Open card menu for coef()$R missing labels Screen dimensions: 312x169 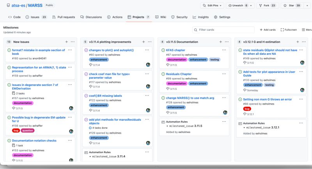tap(147, 96)
